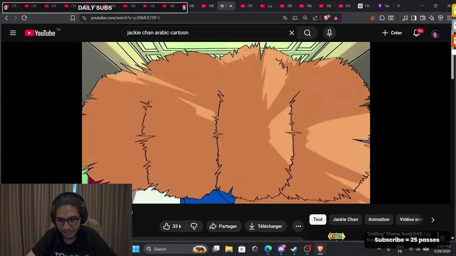Open OBS Studio from the taskbar
This screenshot has width=456, height=256.
tap(307, 249)
